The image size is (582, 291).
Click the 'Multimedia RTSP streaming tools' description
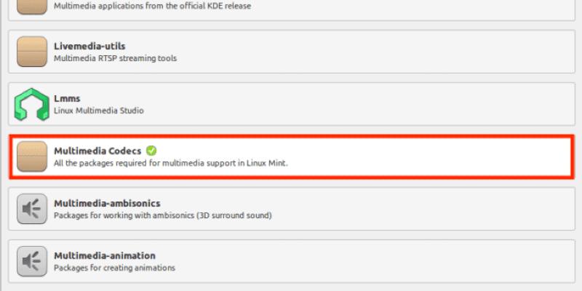pyautogui.click(x=115, y=58)
